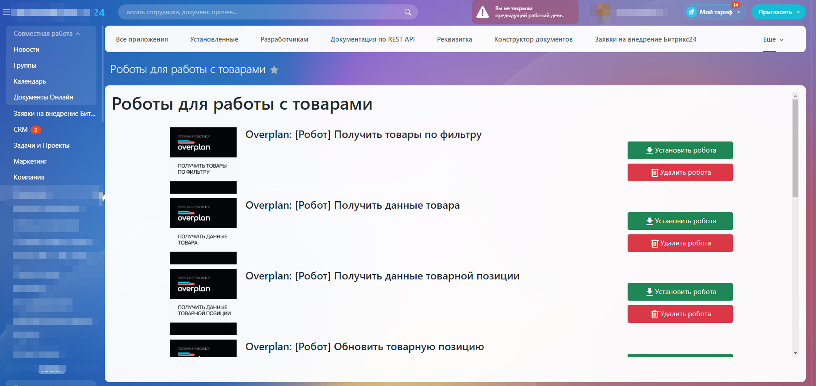This screenshot has width=816, height=386.
Task: Open the Мой тариф dropdown arrow
Action: (739, 12)
